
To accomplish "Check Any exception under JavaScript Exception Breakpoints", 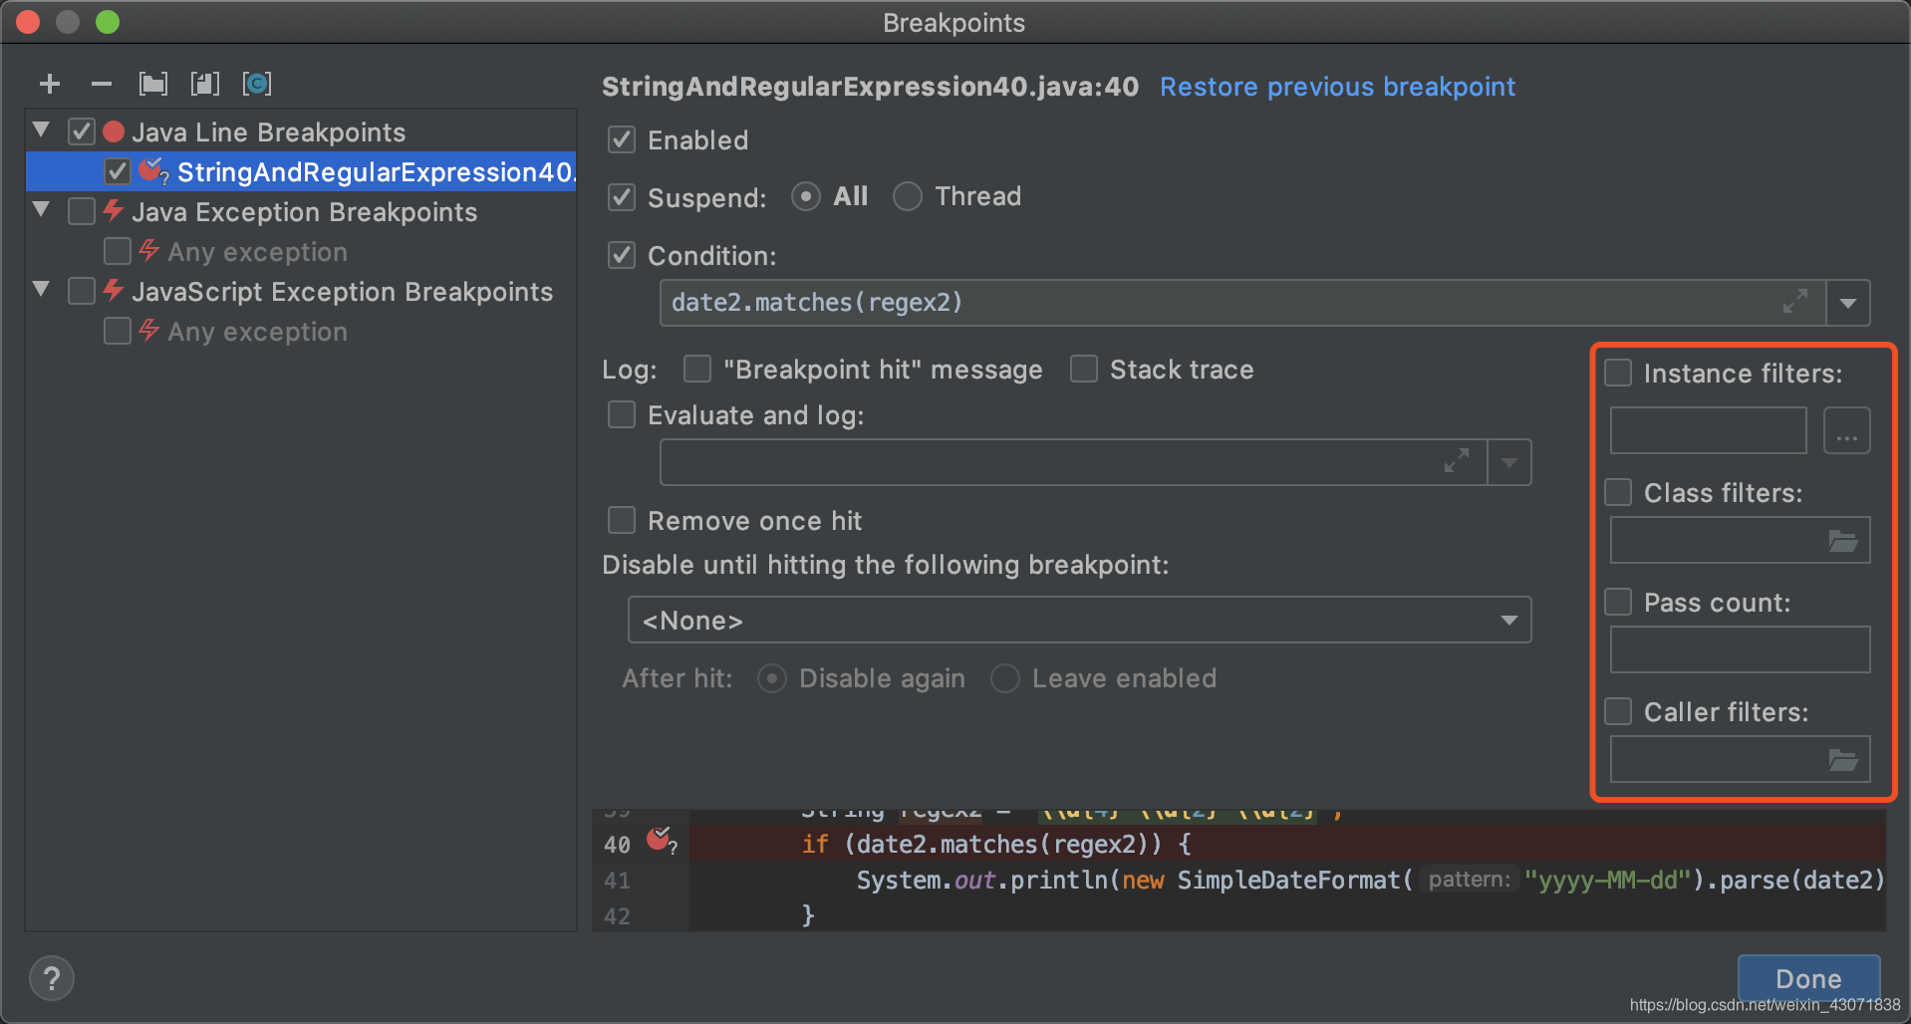I will (118, 331).
